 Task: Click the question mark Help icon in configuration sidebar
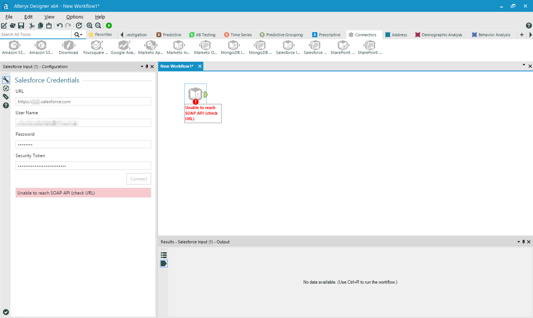(6, 105)
